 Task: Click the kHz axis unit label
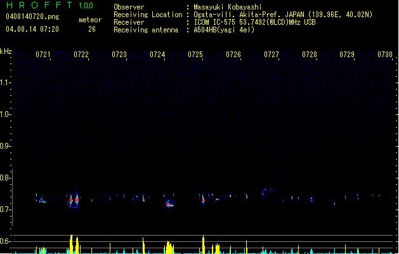(6, 51)
